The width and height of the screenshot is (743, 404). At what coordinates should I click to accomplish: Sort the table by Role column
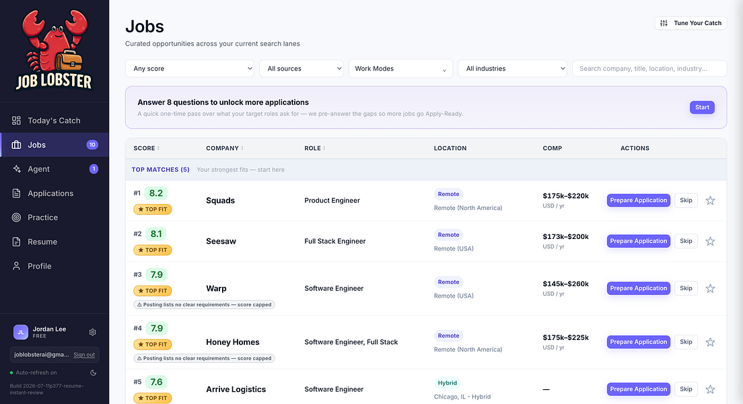pos(315,148)
